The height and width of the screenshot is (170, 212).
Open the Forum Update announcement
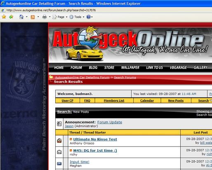point(110,122)
